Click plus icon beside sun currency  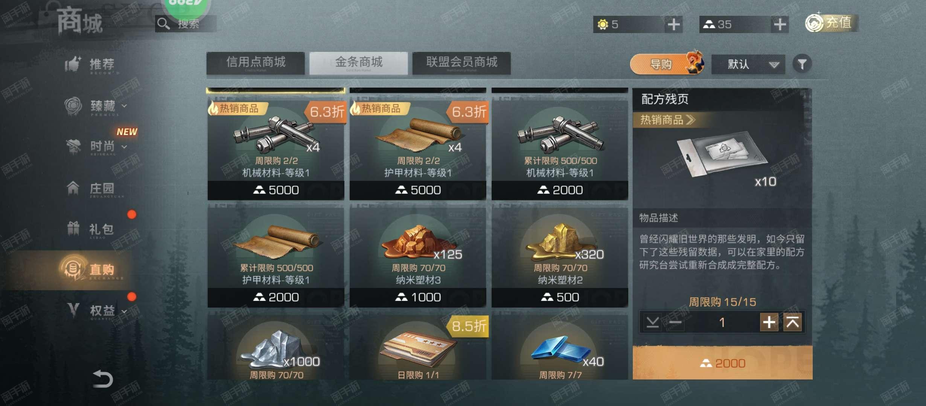click(673, 24)
